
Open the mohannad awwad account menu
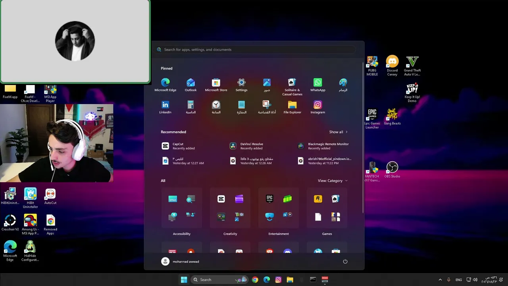(x=181, y=261)
